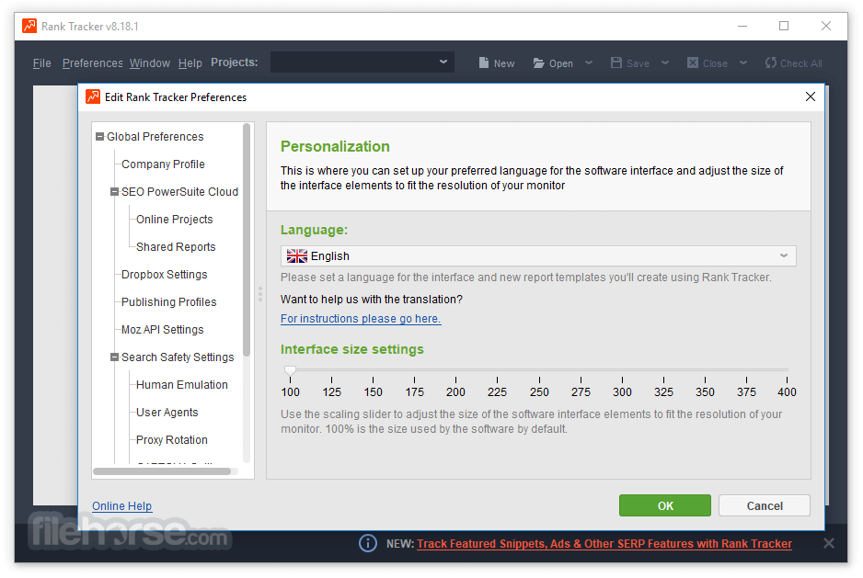Screen dimensions: 863x578
Task: Click the Close project X icon
Action: (x=693, y=62)
